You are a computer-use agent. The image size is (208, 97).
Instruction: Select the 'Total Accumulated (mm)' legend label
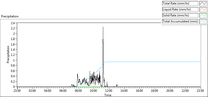click(180, 21)
